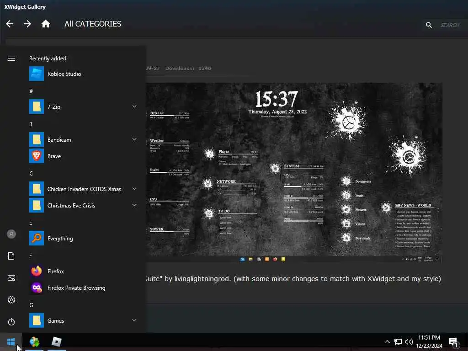Open the network tray icon
Viewport: 468px width, 351px height.
pos(398,342)
